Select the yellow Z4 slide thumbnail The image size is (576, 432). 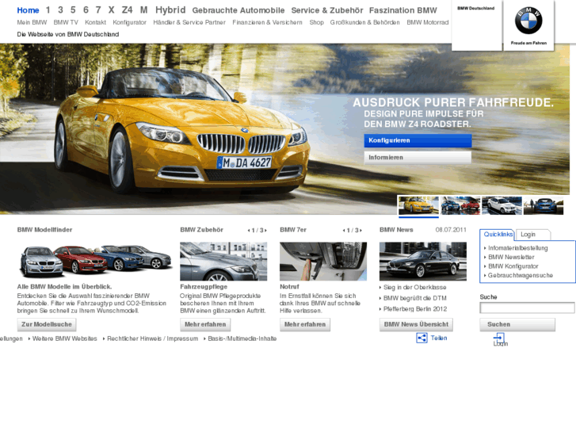coord(418,205)
